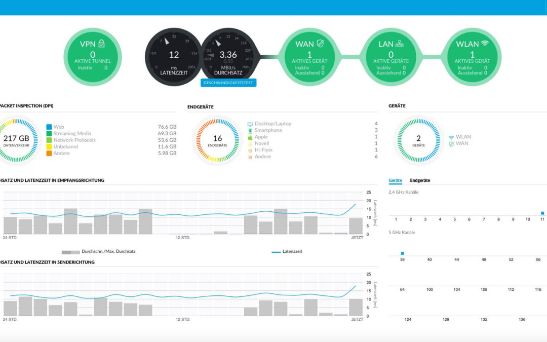This screenshot has height=342, width=547.
Task: Click the LAN network icon in circle
Action: tap(400, 44)
